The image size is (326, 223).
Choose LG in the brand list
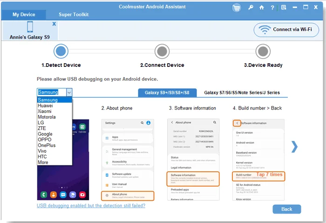pyautogui.click(x=54, y=123)
